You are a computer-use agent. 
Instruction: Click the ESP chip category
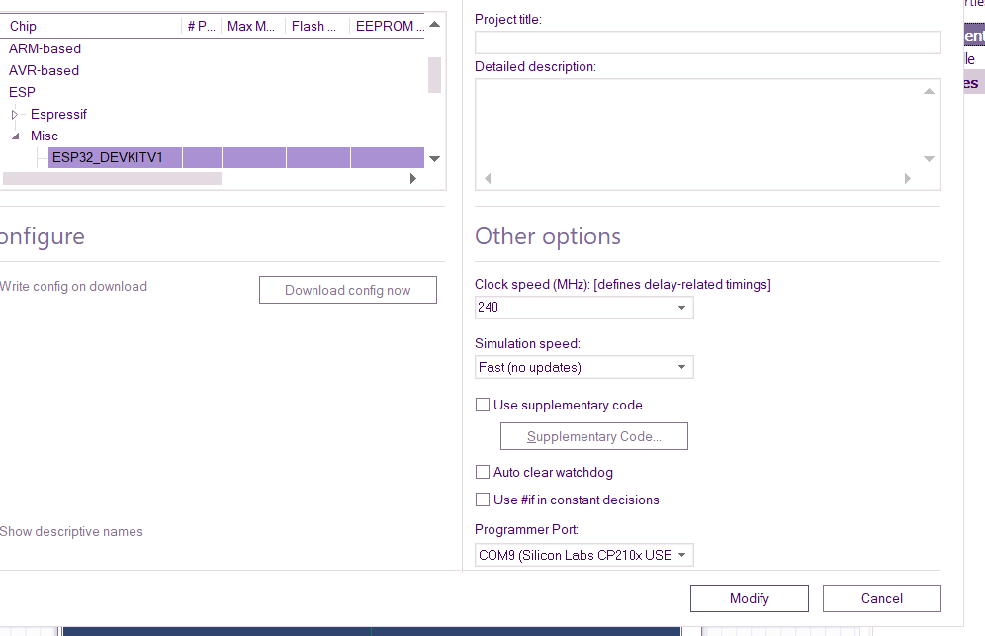click(x=22, y=92)
